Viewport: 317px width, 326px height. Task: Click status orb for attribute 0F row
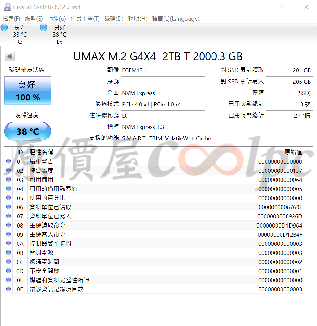[x=8, y=289]
